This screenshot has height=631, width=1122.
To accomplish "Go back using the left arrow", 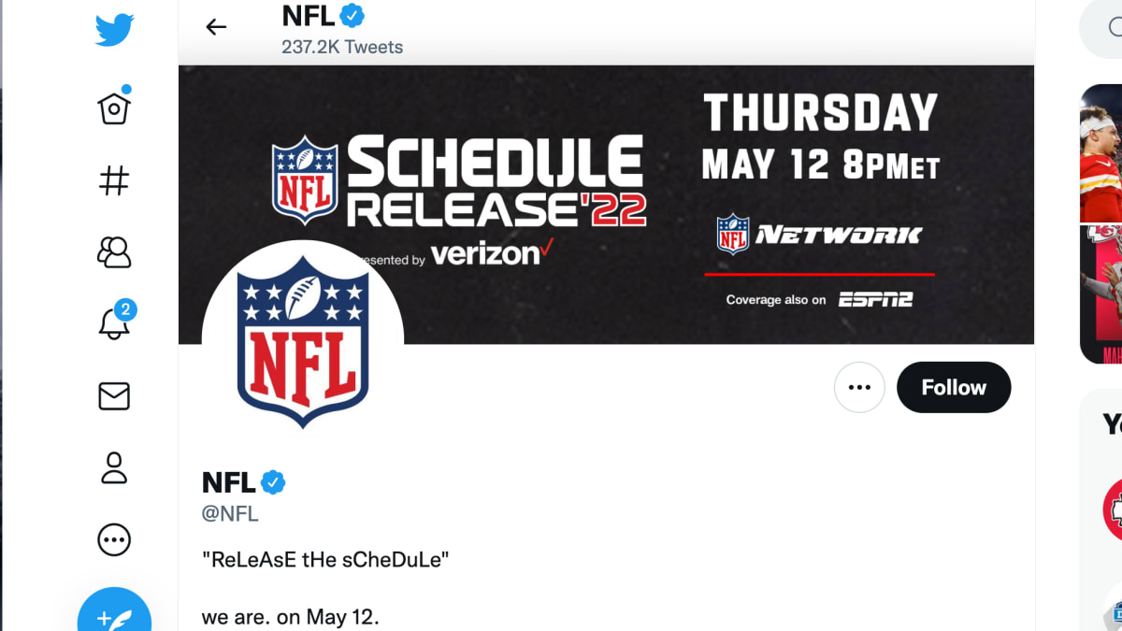I will [216, 27].
